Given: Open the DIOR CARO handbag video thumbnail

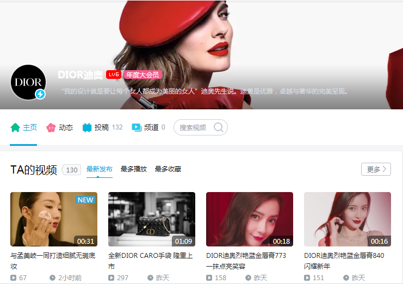Looking at the screenshot, I should click(152, 219).
